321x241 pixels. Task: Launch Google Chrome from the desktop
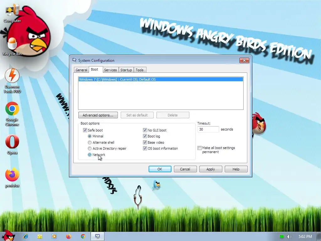pos(12,114)
